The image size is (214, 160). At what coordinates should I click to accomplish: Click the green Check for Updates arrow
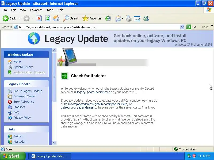pyautogui.click(x=64, y=76)
